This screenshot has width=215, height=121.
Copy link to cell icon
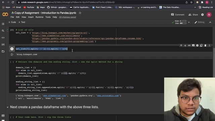[x=189, y=45]
